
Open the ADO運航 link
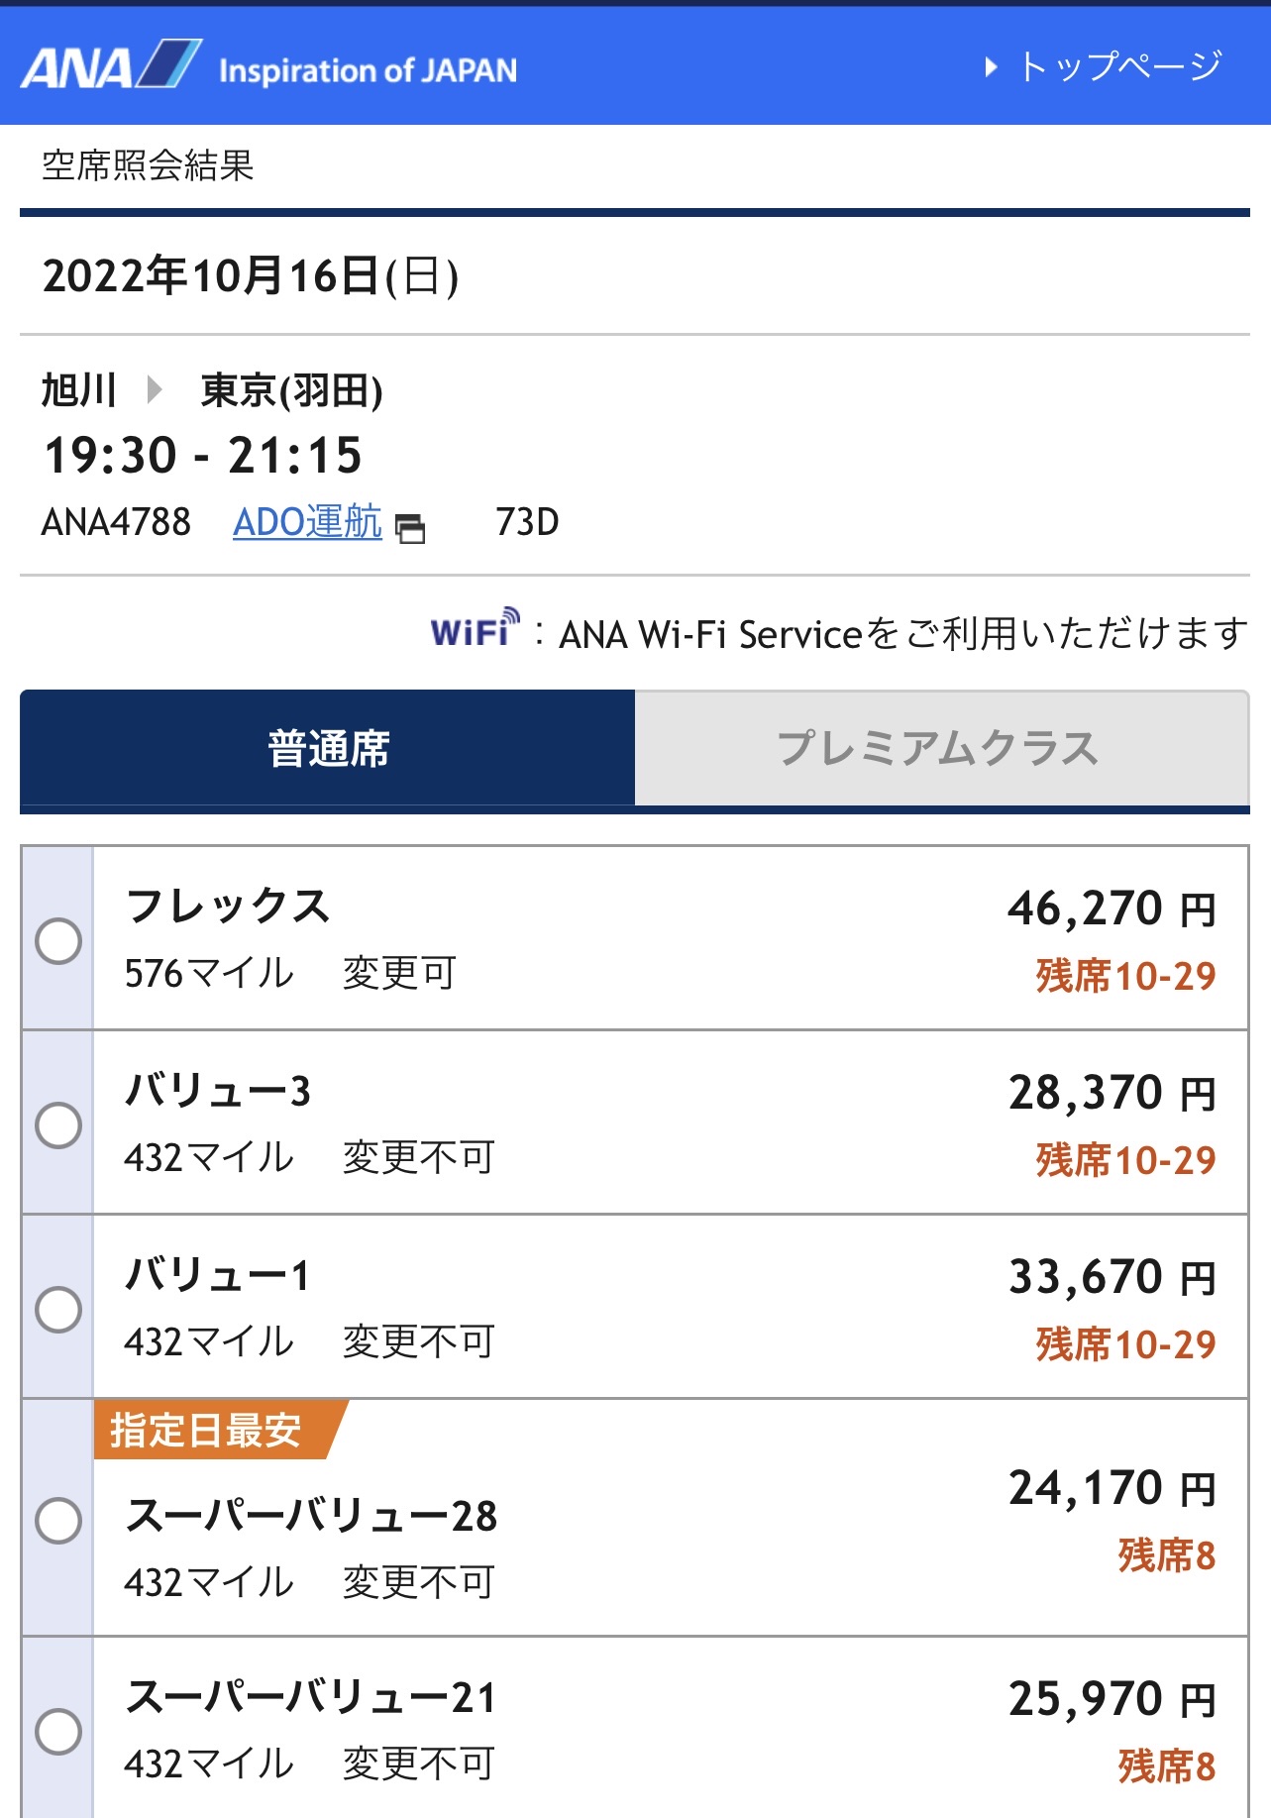tap(307, 522)
